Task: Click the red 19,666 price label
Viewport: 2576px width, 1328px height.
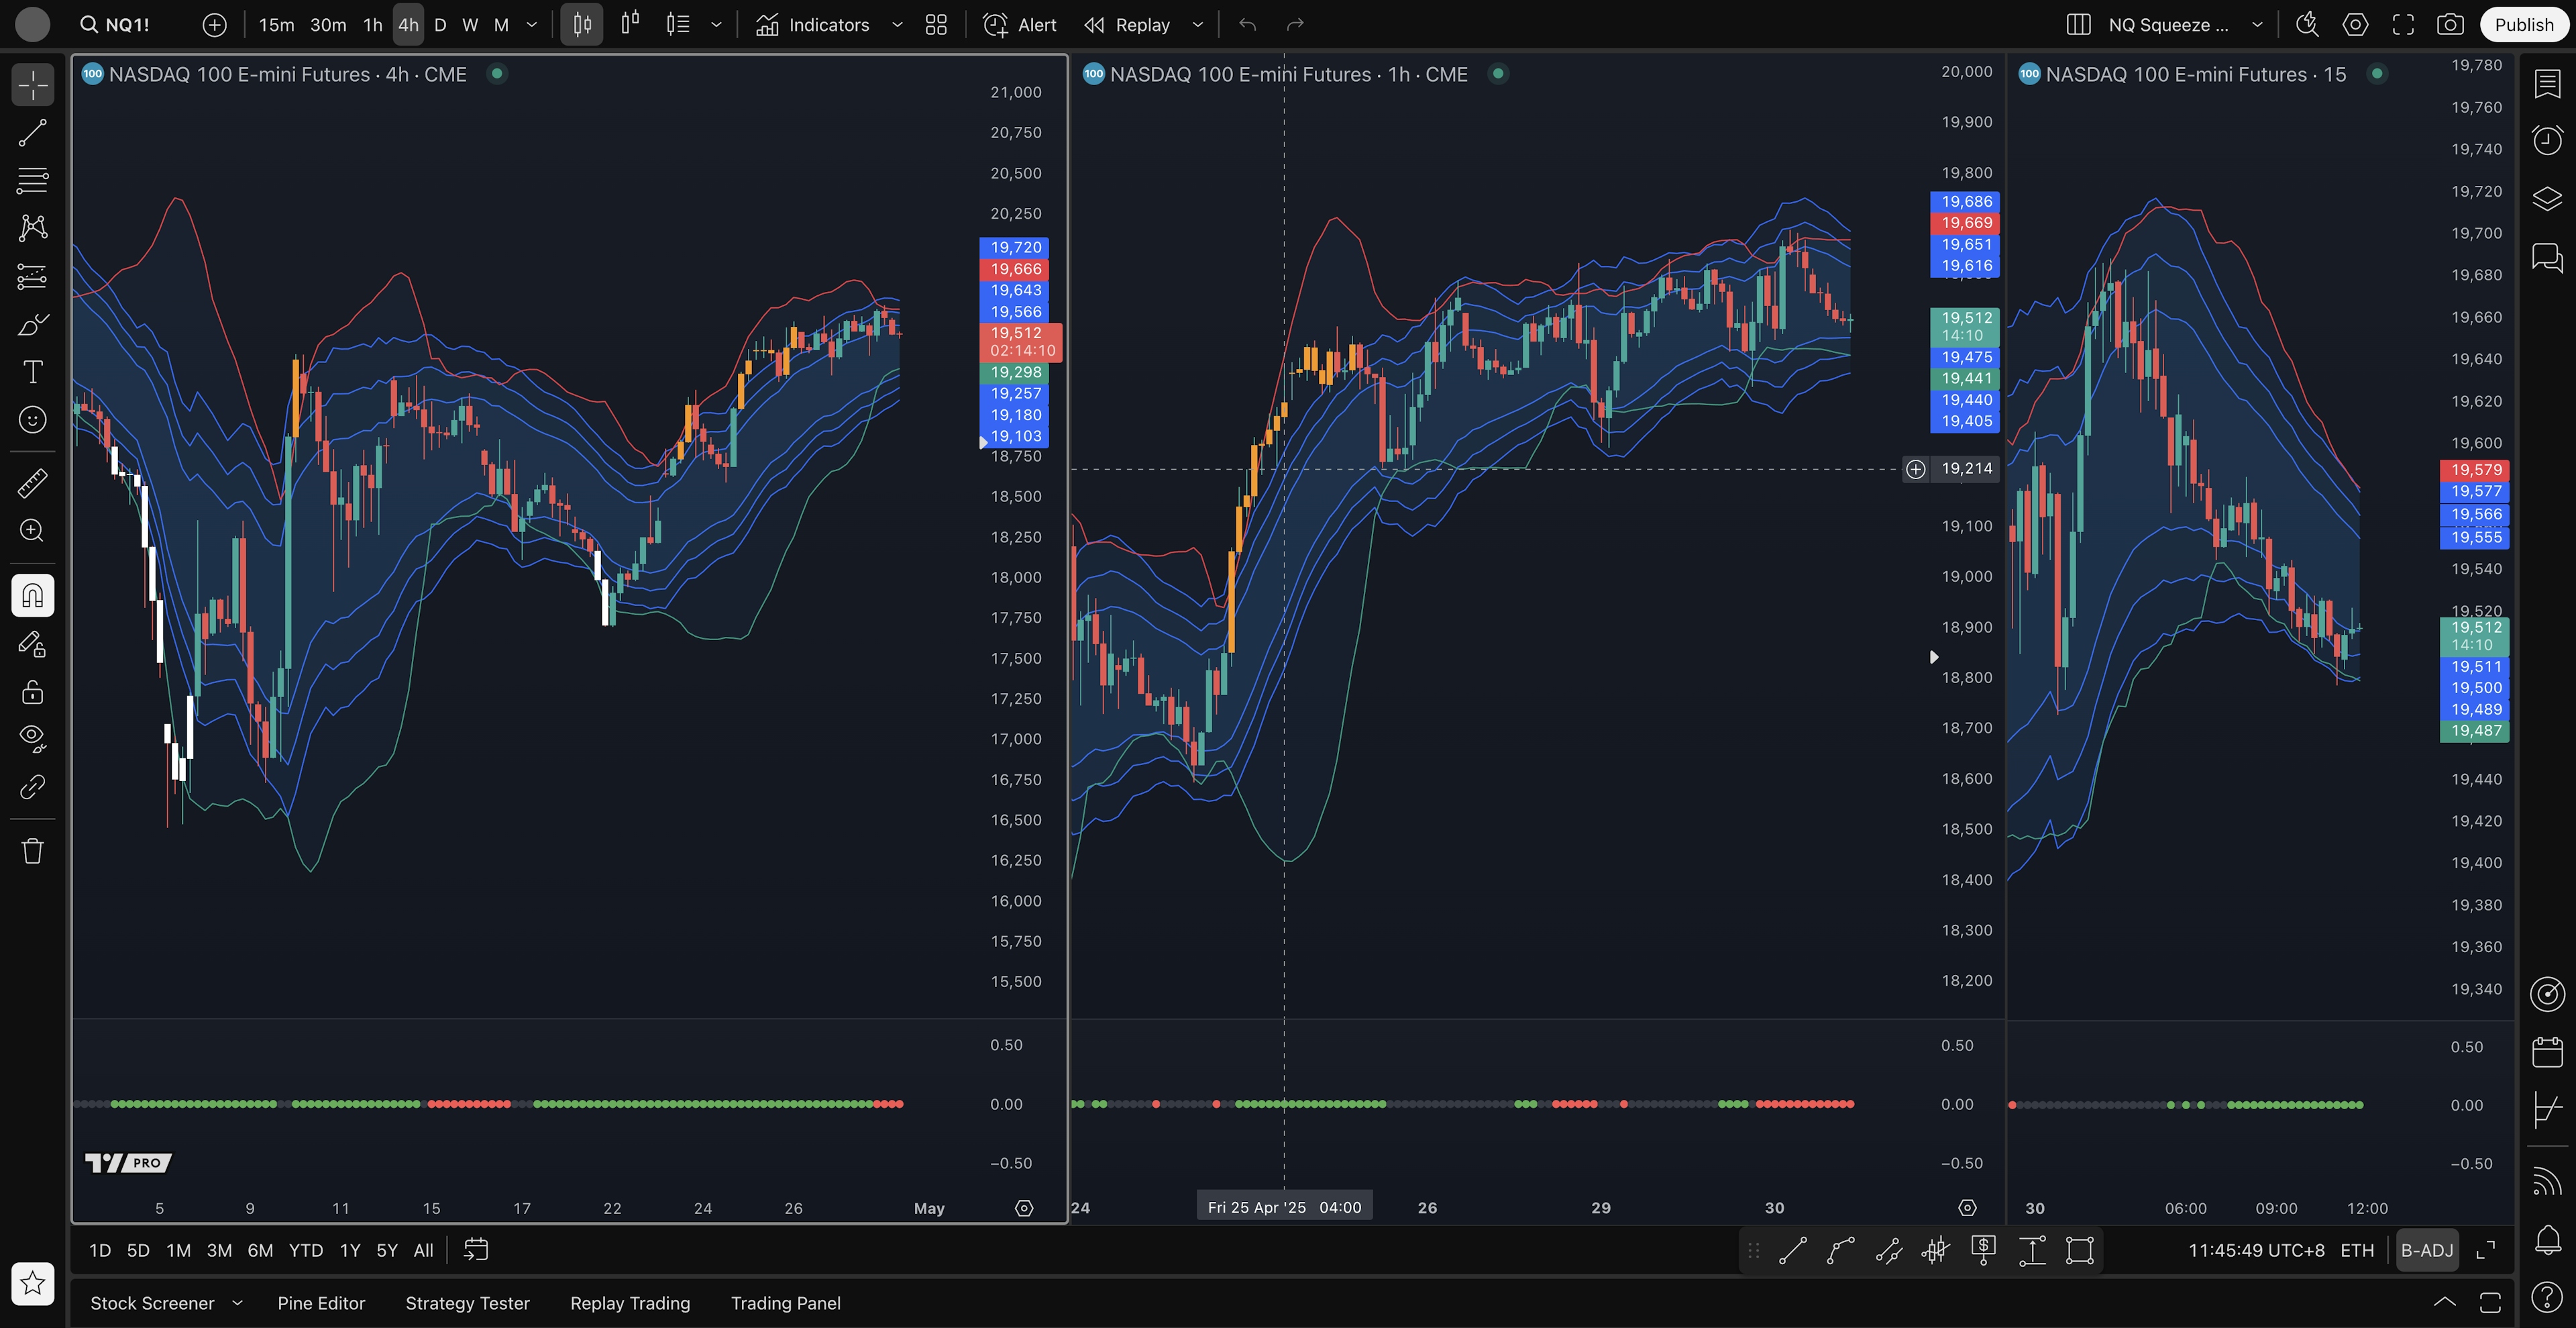Action: tap(1016, 269)
